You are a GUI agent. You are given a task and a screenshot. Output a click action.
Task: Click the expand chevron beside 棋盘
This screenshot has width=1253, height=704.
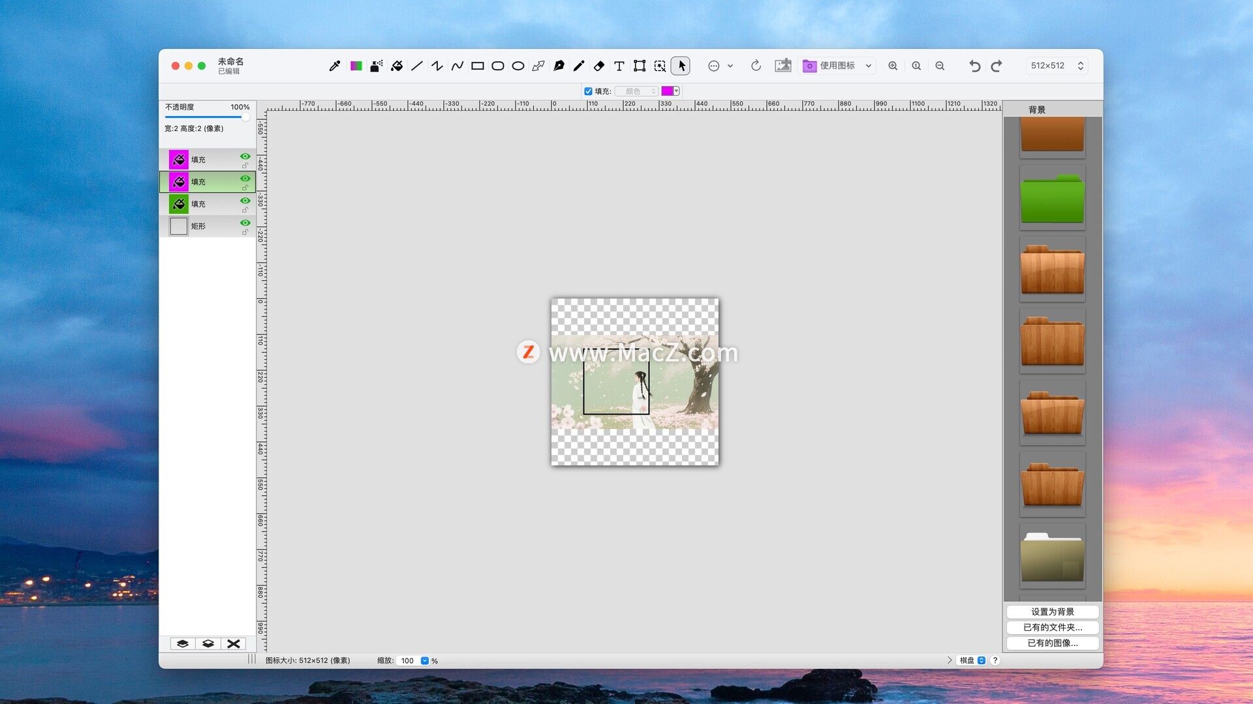click(x=950, y=660)
